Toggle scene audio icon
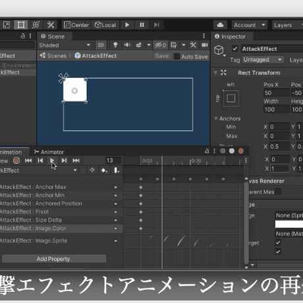The width and height of the screenshot is (303, 303). 127,45
